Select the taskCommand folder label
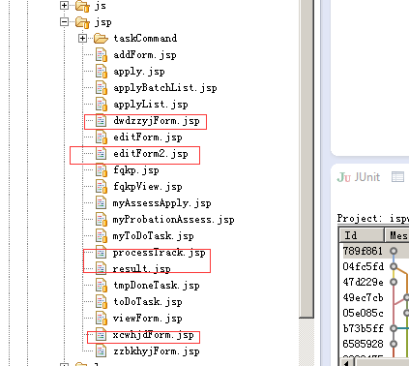409x366 pixels. [145, 39]
